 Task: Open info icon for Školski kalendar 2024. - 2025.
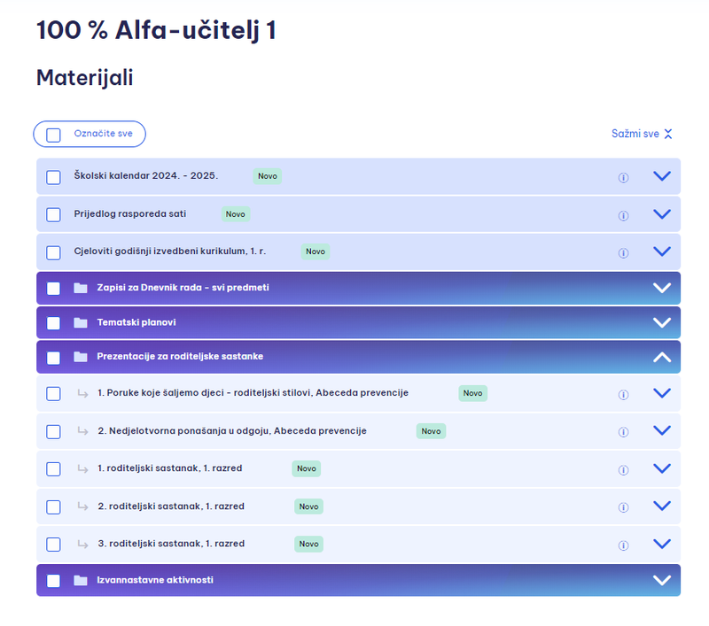click(x=623, y=177)
